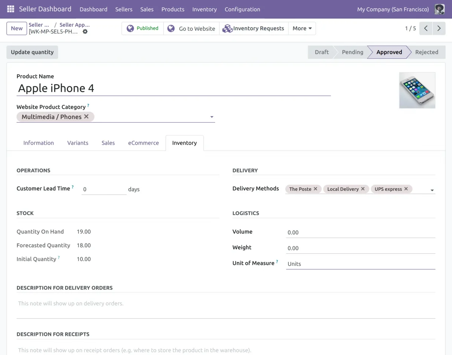Open Website Product Category dropdown arrow
The height and width of the screenshot is (355, 452).
tap(212, 117)
